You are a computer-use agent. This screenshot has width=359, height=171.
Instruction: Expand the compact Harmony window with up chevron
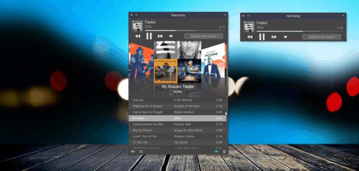click(x=343, y=16)
